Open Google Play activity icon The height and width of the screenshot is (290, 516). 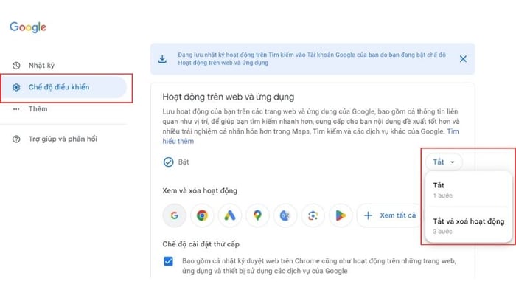341,215
